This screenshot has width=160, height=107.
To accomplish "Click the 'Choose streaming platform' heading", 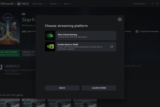I will click(x=66, y=26).
